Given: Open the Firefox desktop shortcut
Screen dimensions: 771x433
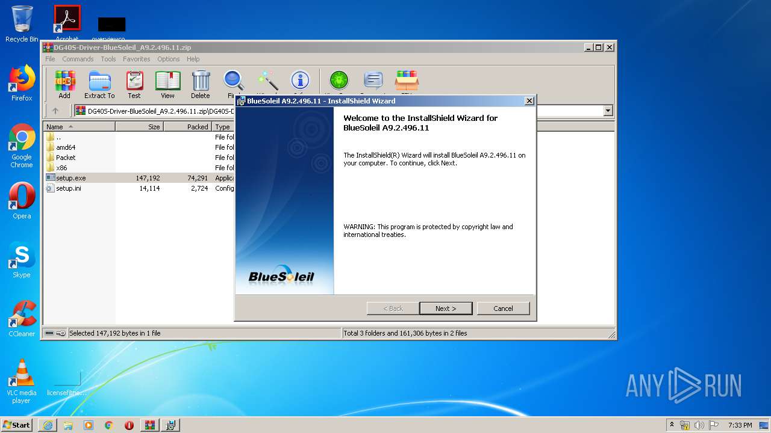Looking at the screenshot, I should click(x=22, y=83).
